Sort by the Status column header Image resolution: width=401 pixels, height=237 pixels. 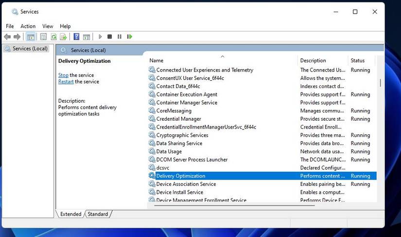[x=361, y=60]
